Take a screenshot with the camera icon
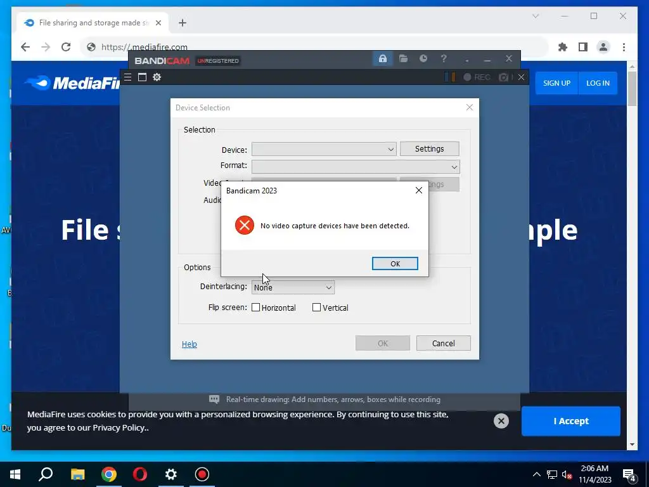This screenshot has height=487, width=649. click(503, 77)
